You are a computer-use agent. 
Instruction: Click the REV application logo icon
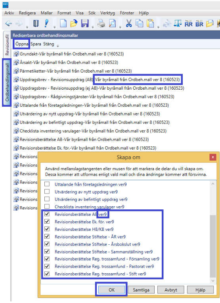click(6, 5)
